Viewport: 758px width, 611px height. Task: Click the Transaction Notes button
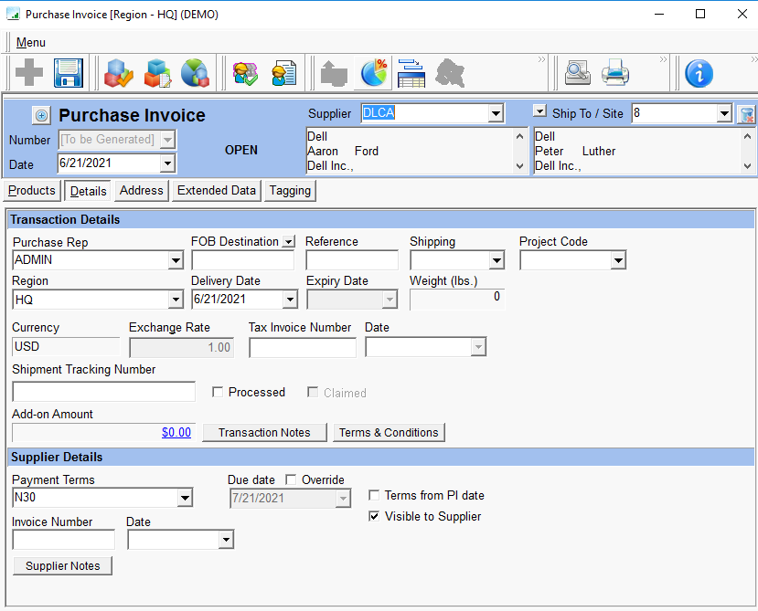[x=264, y=432]
